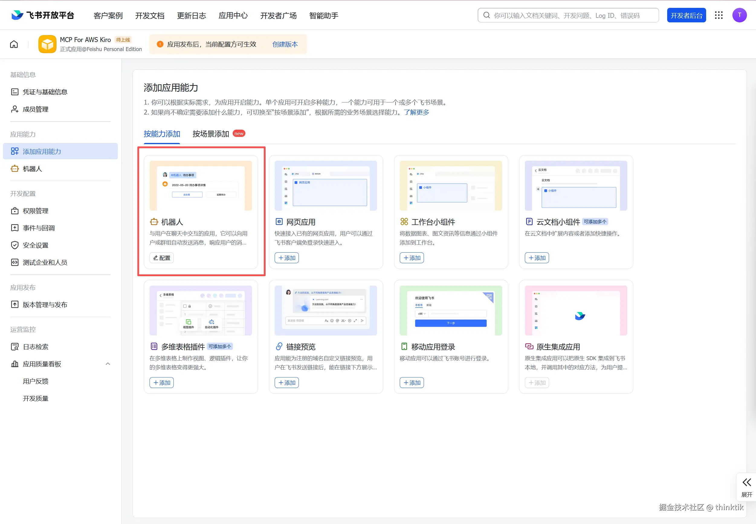Viewport: 756px width, 524px height.
Task: Open 机器人 in the left sidebar
Action: 32,169
